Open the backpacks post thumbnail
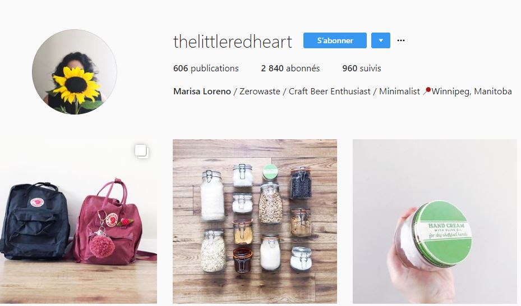Image resolution: width=521 pixels, height=306 pixels. (x=79, y=222)
